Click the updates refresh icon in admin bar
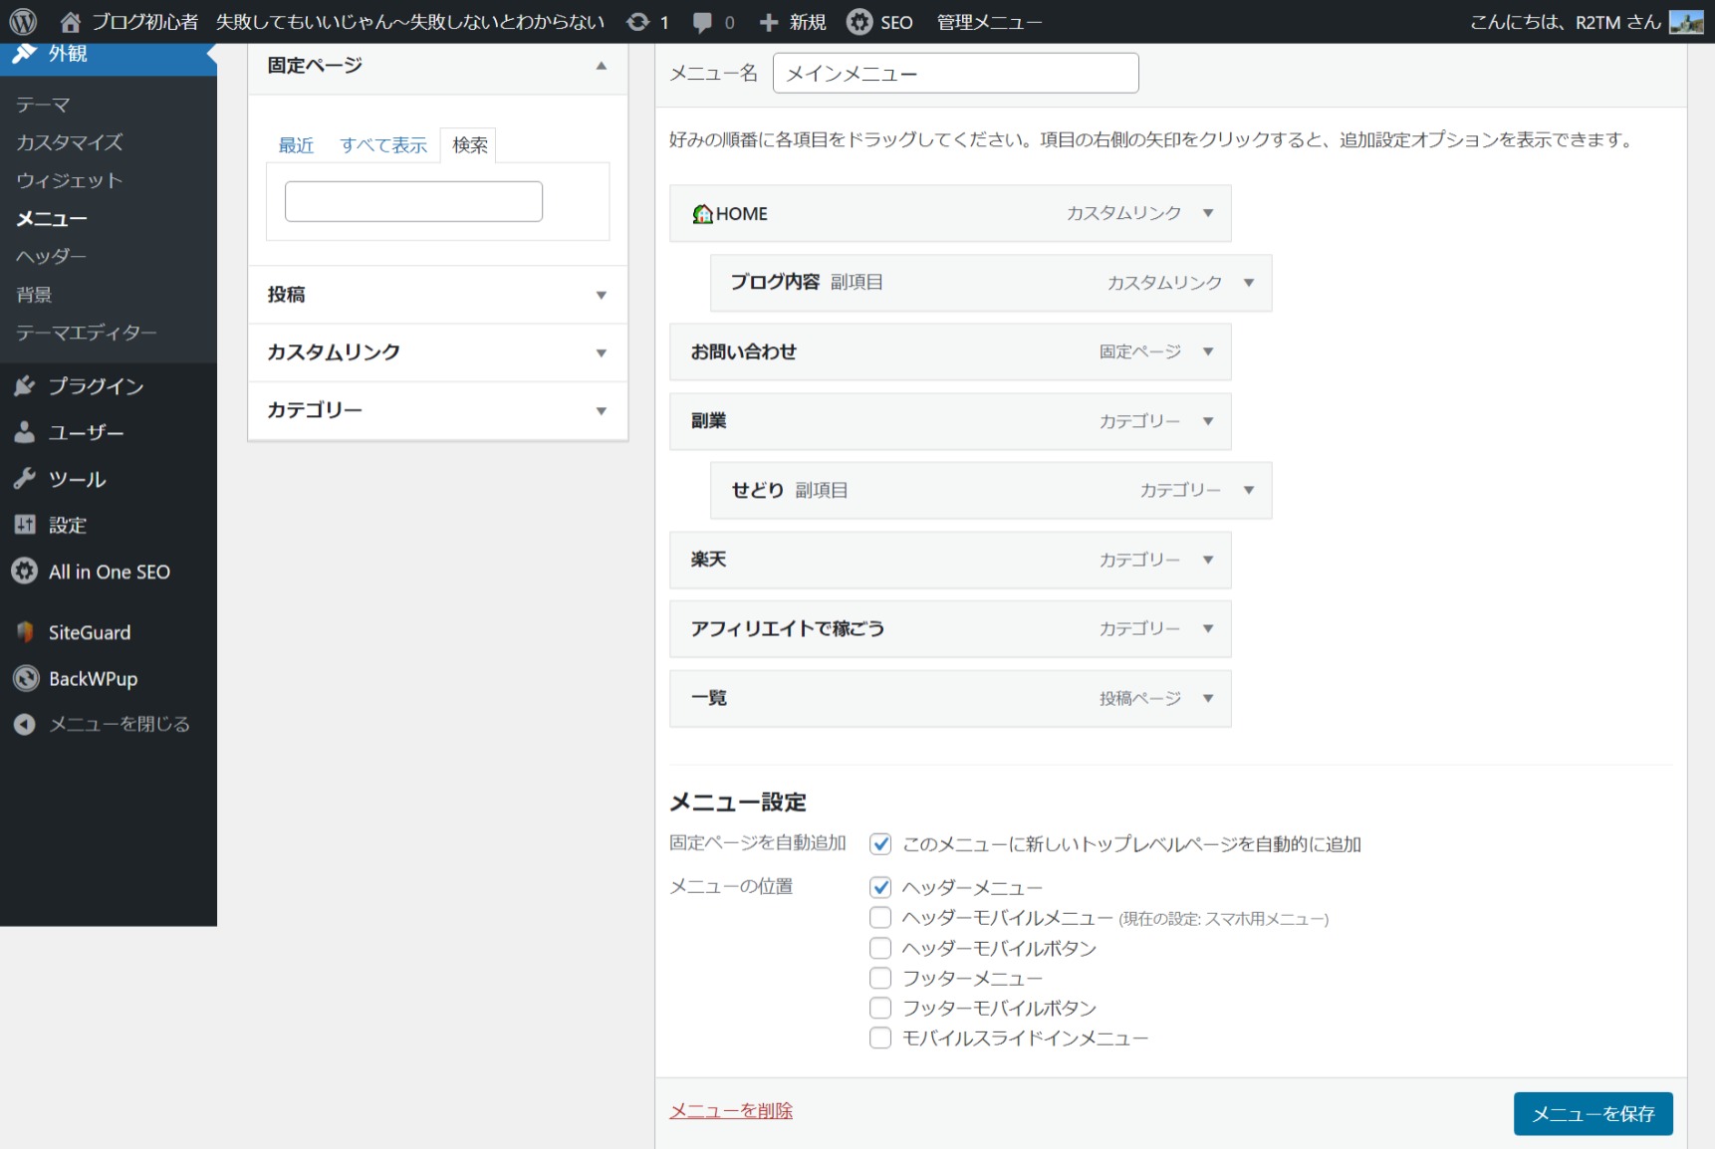This screenshot has height=1149, width=1715. [638, 22]
